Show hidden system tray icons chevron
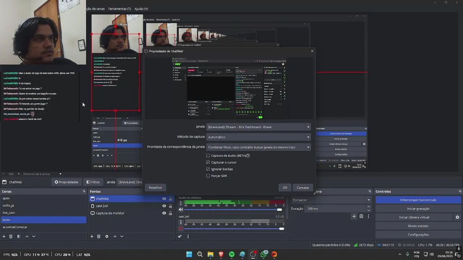This screenshot has width=463, height=260. 400,254
